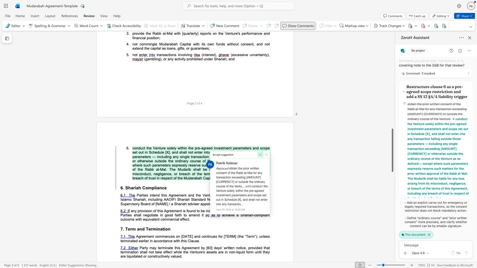Toggle Track Changes on or off
477x268 pixels.
coord(388,26)
